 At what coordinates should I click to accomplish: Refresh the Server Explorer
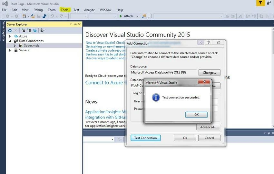click(x=10, y=30)
